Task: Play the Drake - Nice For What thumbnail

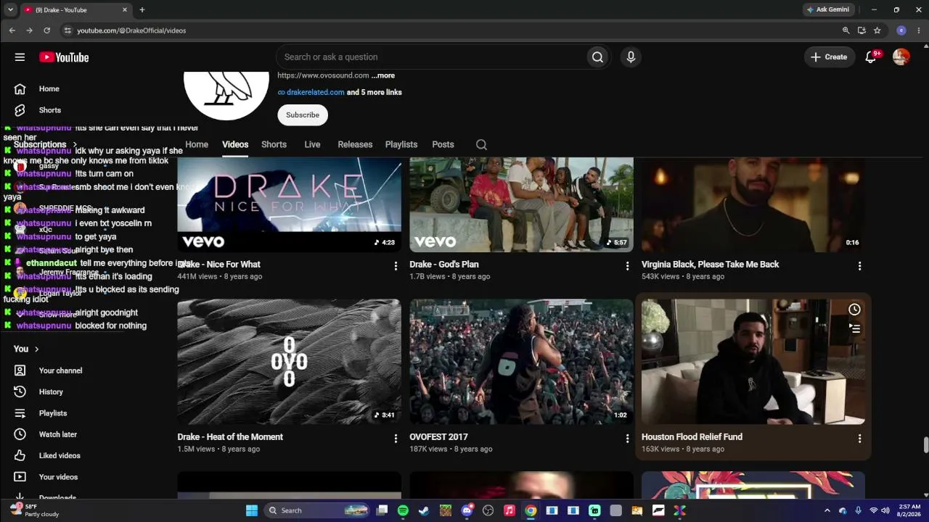Action: (x=289, y=205)
